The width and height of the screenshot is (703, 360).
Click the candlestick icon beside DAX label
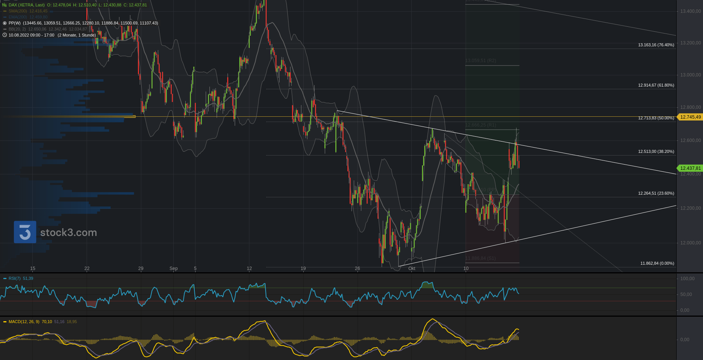(x=5, y=5)
